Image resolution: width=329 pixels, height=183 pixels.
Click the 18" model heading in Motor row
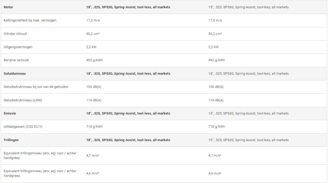click(128, 7)
